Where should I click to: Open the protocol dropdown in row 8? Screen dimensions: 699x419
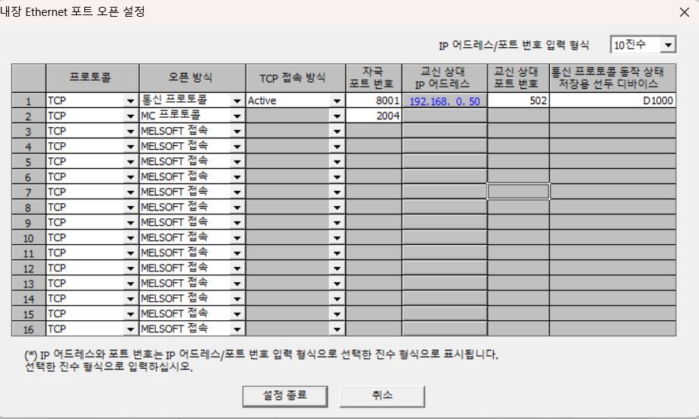[x=130, y=208]
